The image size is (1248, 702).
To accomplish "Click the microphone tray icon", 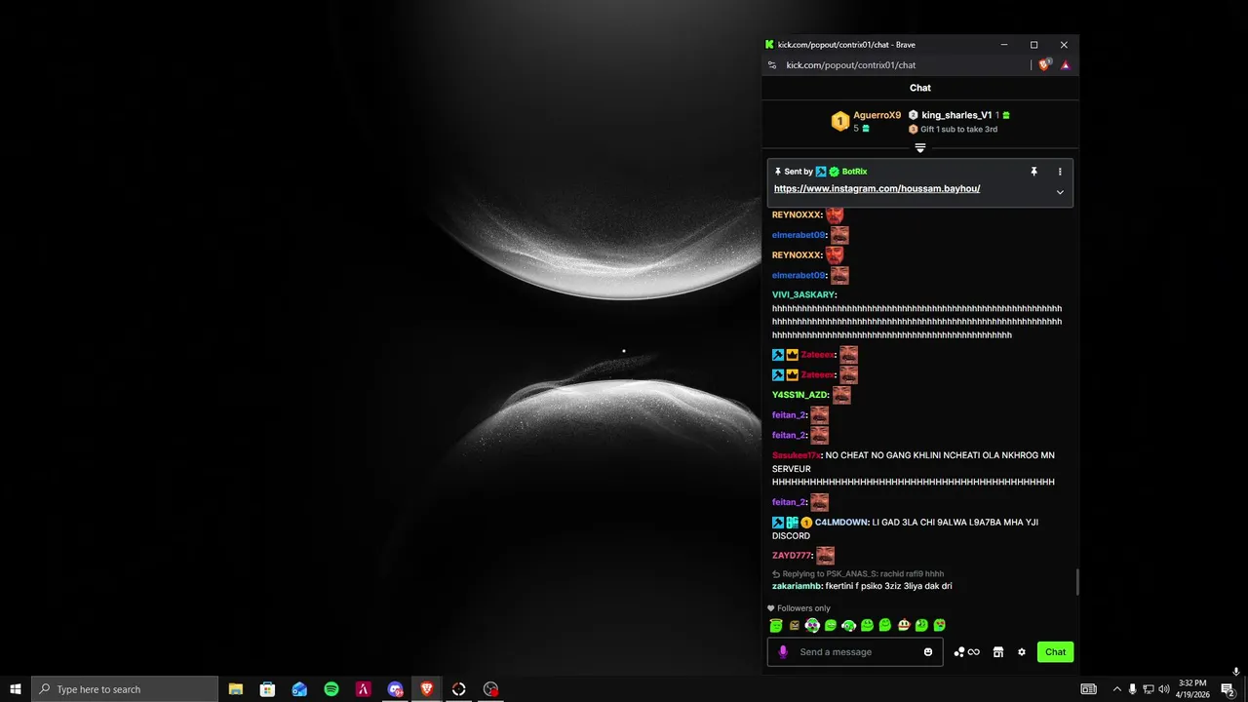I will (x=1132, y=689).
